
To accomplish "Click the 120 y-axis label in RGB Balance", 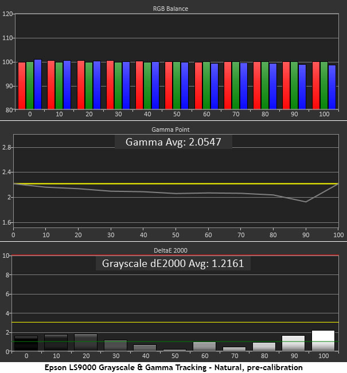I will tap(7, 14).
